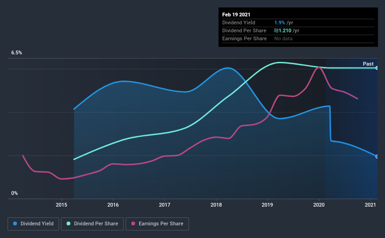Click the pink Earnings Per Share legend dot
The width and height of the screenshot is (385, 238).
click(x=133, y=223)
